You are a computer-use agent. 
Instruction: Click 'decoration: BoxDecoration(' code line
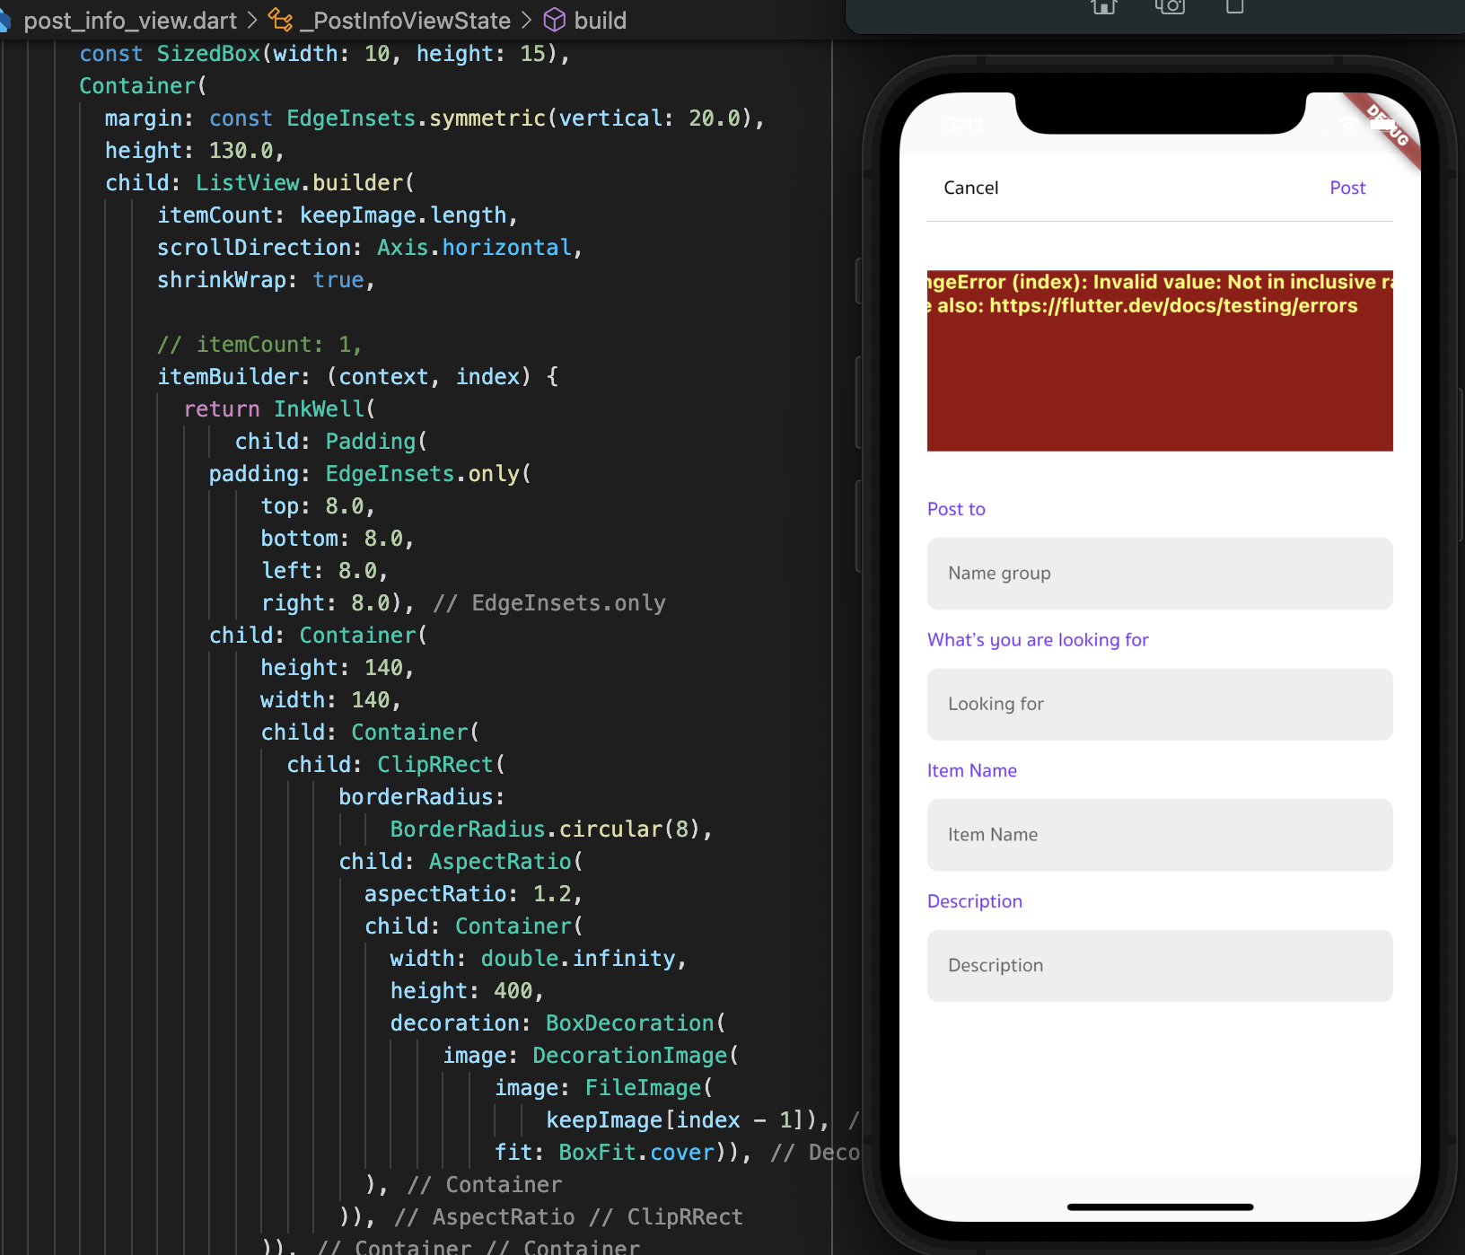tap(557, 1023)
